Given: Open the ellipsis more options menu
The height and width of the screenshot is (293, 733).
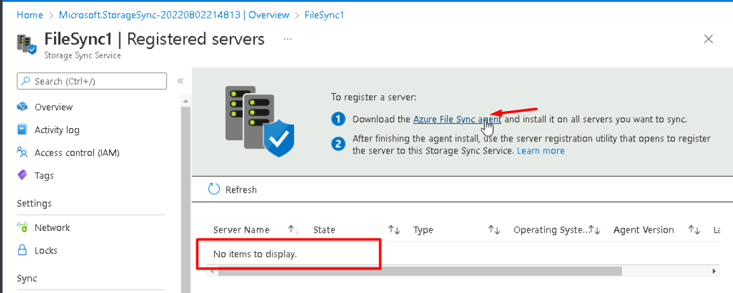Looking at the screenshot, I should pyautogui.click(x=288, y=39).
